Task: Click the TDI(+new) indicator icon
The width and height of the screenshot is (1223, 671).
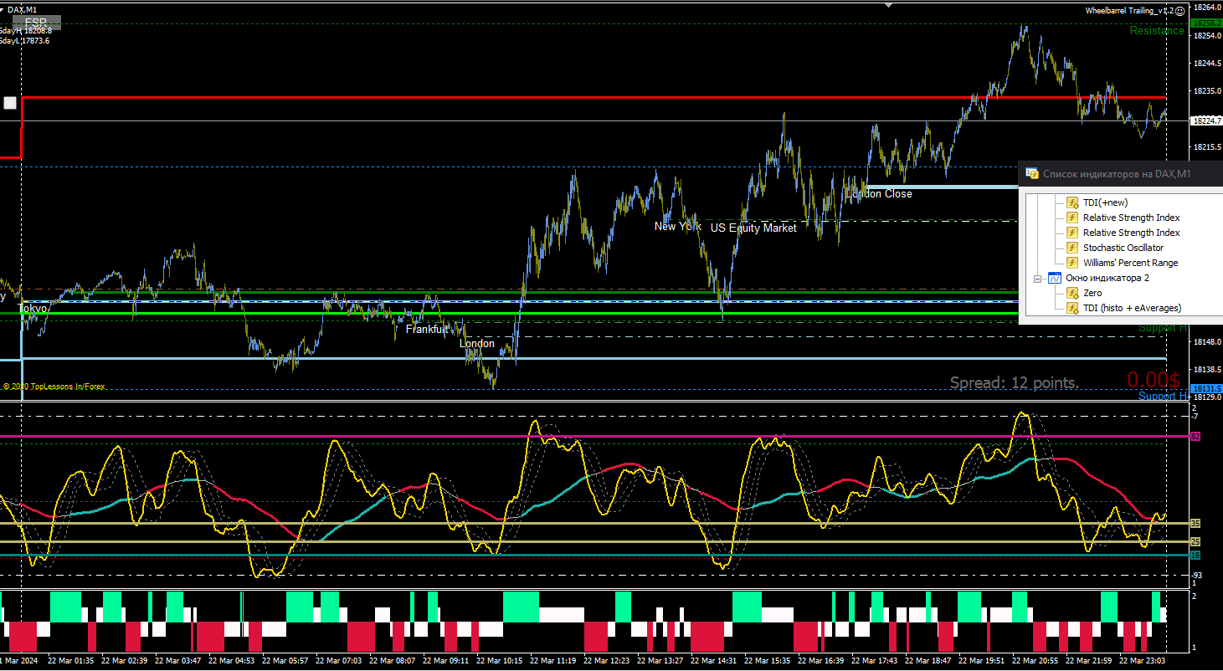Action: point(1072,202)
